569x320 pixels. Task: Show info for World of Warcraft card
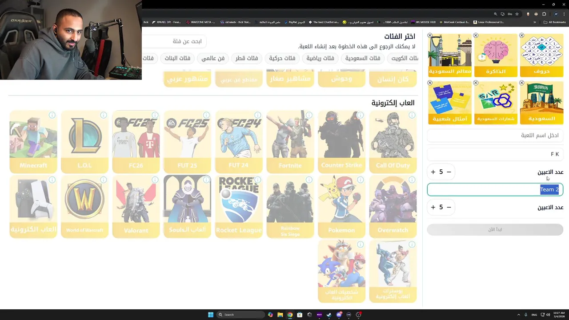104,180
